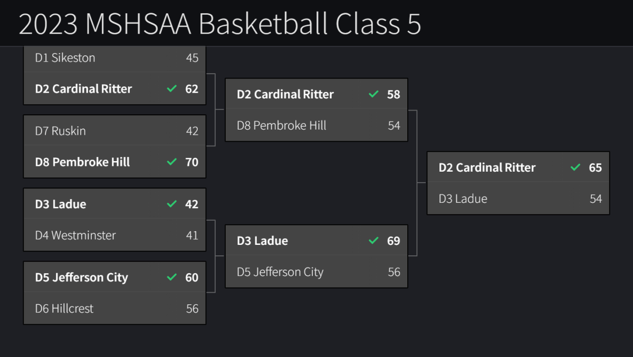Open the D6 Hillcrest team entry
Screen dimensions: 633x357
(x=64, y=309)
